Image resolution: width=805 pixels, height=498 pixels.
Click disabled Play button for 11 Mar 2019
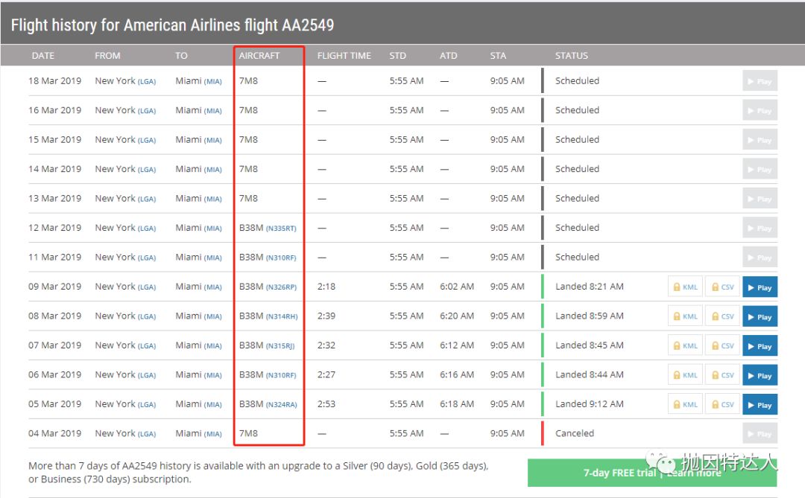tap(760, 258)
